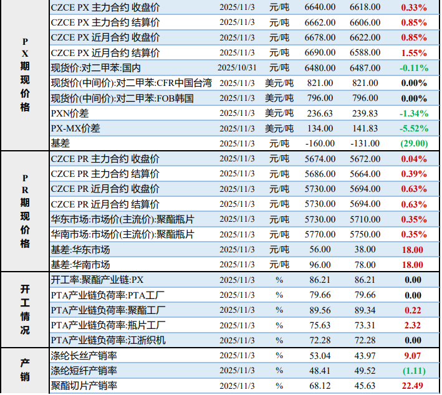The width and height of the screenshot is (442, 395).
Task: Select the 0.39% change value
Action: [x=414, y=174]
